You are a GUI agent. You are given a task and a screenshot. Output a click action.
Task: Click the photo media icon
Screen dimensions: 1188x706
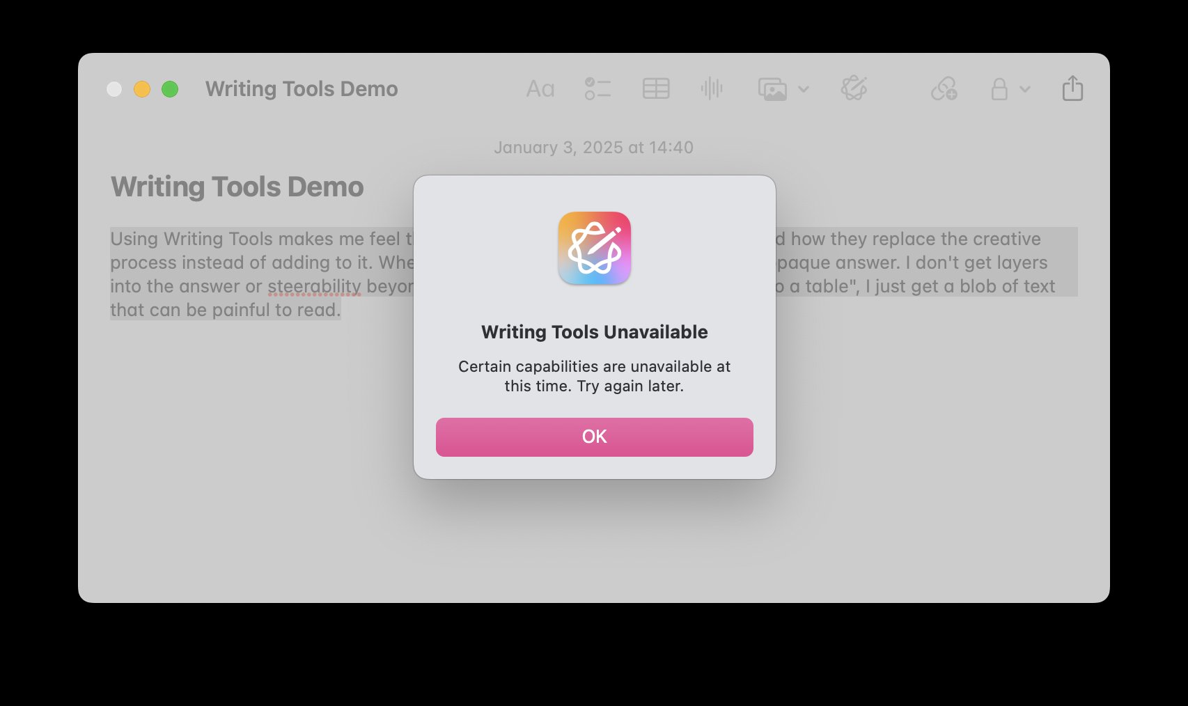point(772,89)
